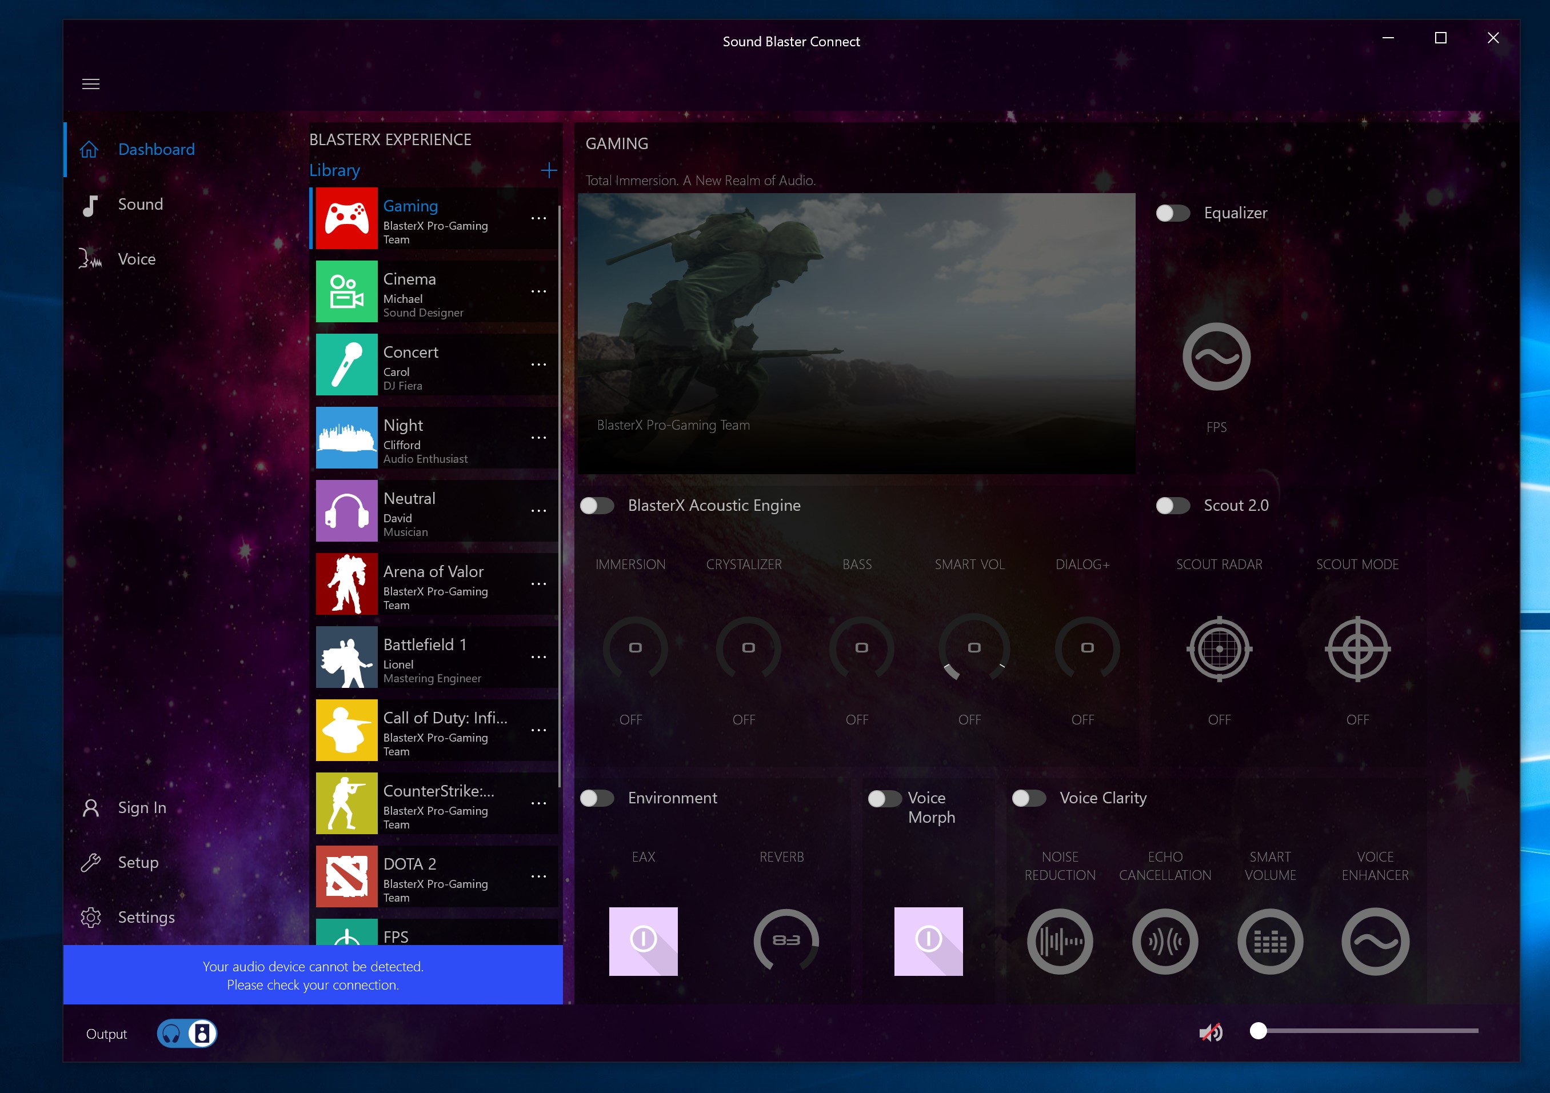Open more options for CounterStrike profile
1550x1093 pixels.
click(x=539, y=803)
